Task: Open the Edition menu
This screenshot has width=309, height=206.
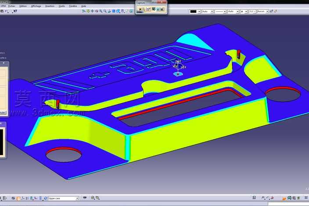Action: coord(23,6)
